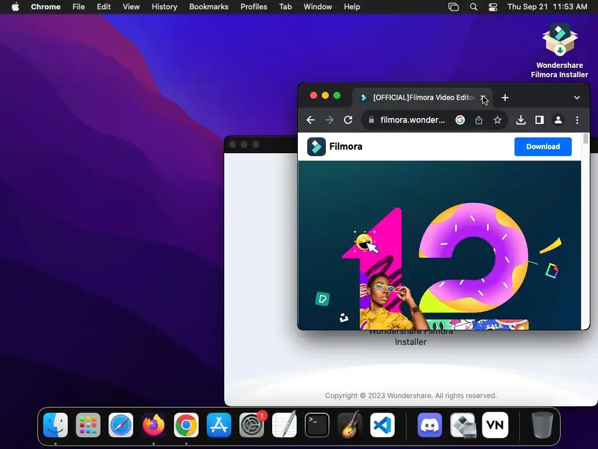Open Chrome profile avatar
This screenshot has height=449, width=598.
coord(558,120)
